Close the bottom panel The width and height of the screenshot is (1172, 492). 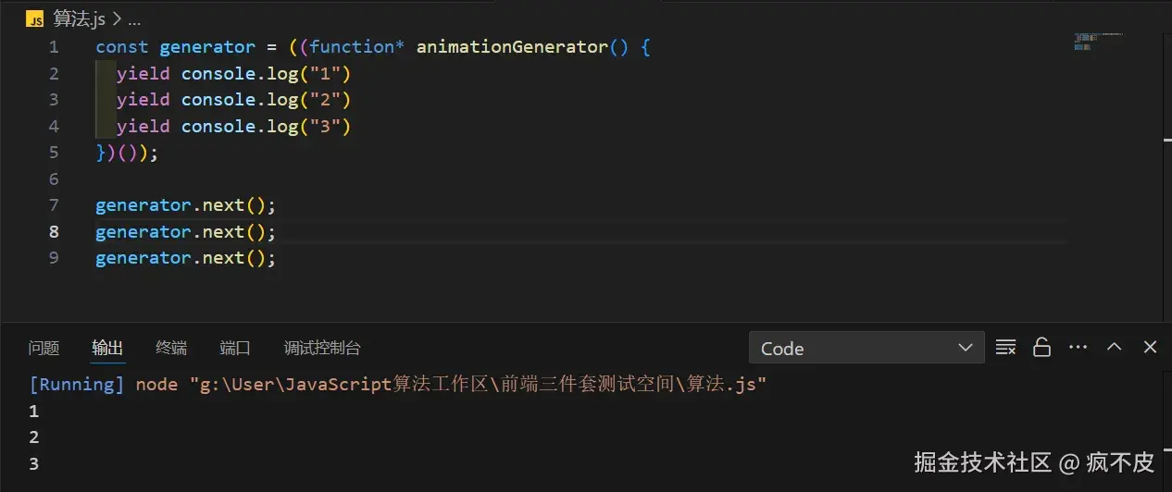[x=1150, y=348]
